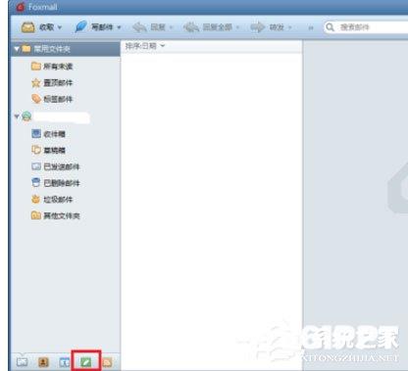The height and width of the screenshot is (371, 408).
Task: Switch to the Calendar icon in bottom bar
Action: (x=65, y=361)
